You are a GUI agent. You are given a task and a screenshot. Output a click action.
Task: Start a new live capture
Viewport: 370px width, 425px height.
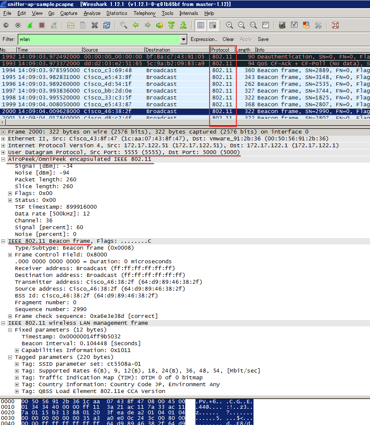tap(30, 25)
